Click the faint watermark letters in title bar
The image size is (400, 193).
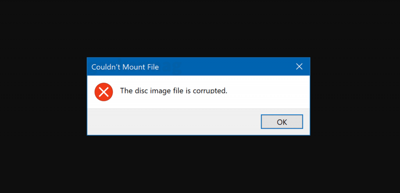[x=172, y=67]
